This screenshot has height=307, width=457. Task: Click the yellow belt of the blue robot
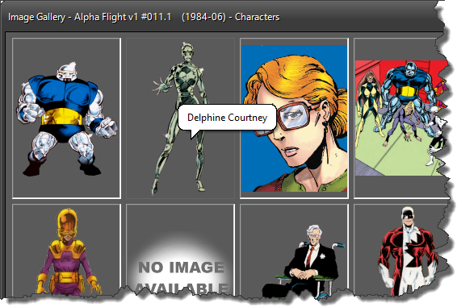tap(62, 117)
